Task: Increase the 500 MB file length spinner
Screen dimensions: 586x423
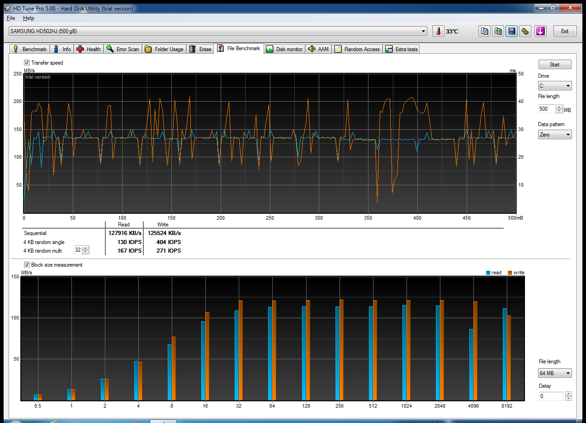Action: coord(559,107)
